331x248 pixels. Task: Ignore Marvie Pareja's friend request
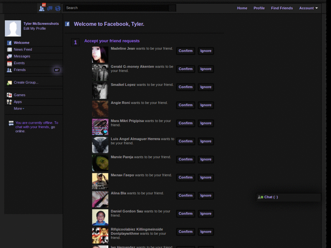(206, 160)
